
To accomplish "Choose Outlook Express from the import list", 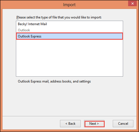I will point(69,36).
